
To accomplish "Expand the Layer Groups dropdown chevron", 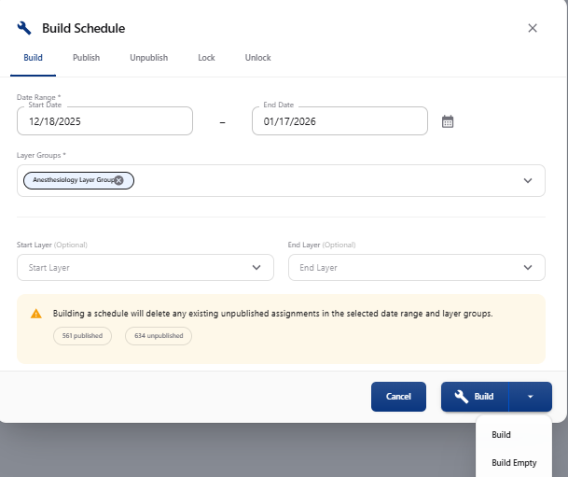I will tap(527, 180).
